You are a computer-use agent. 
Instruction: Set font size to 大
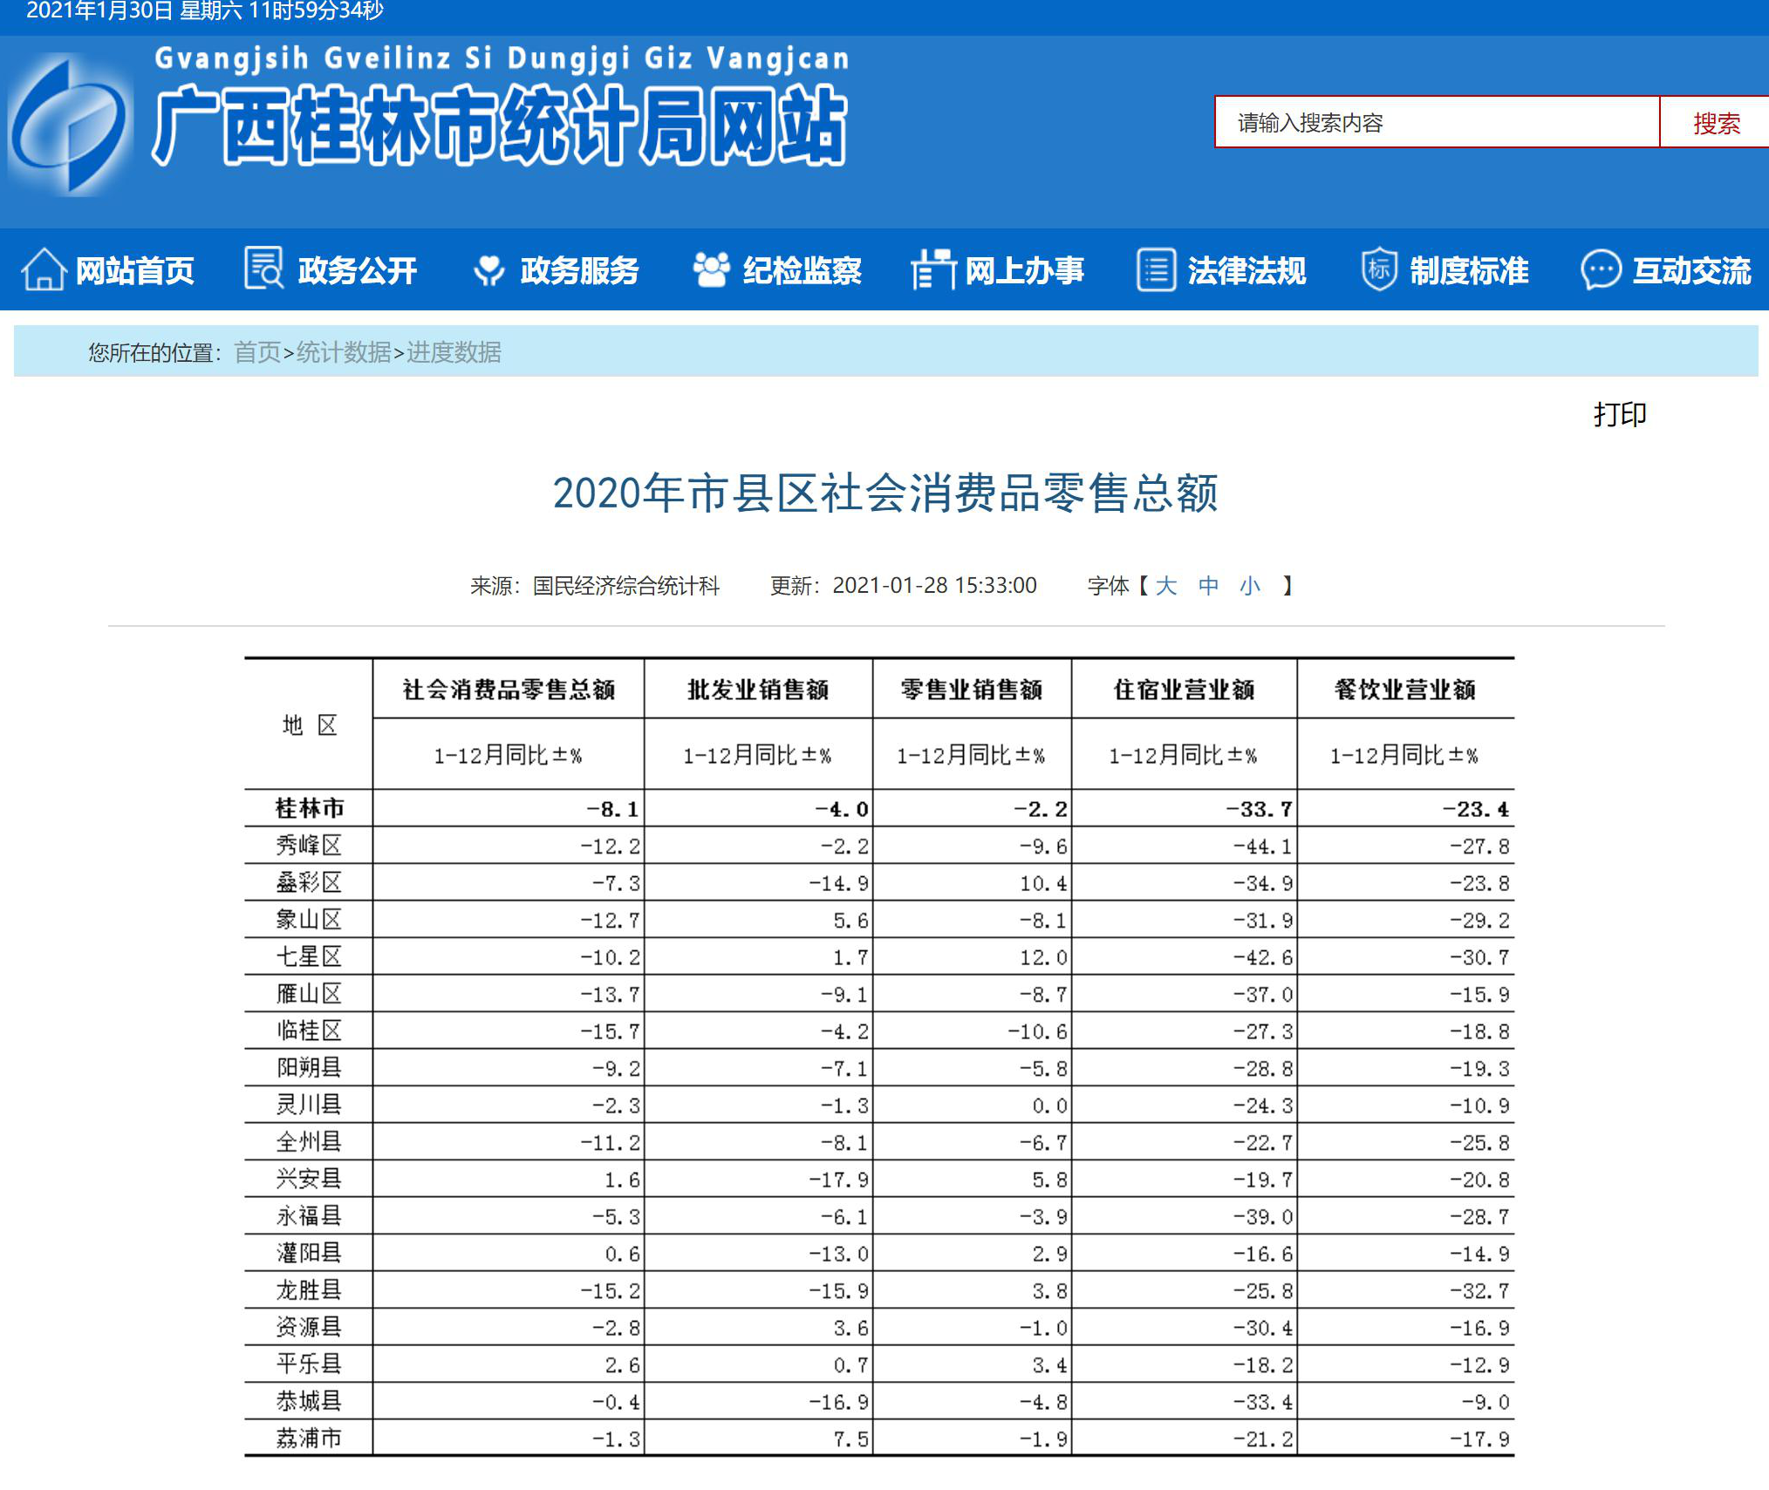pos(1165,585)
